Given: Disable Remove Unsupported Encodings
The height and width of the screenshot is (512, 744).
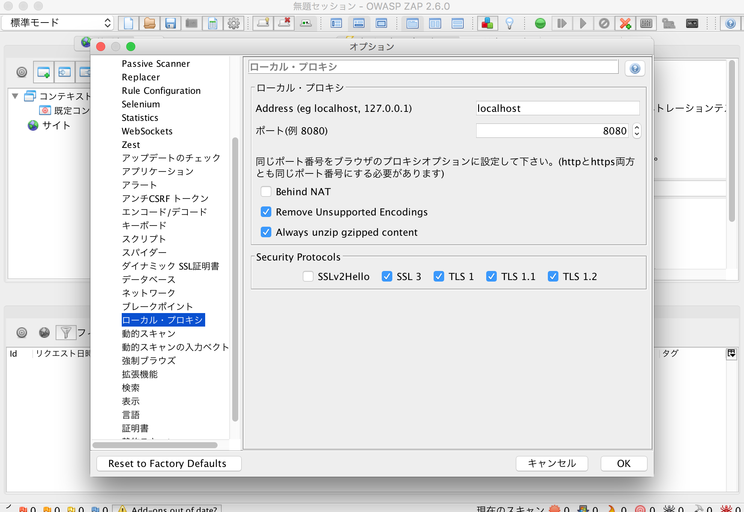Looking at the screenshot, I should coord(266,212).
